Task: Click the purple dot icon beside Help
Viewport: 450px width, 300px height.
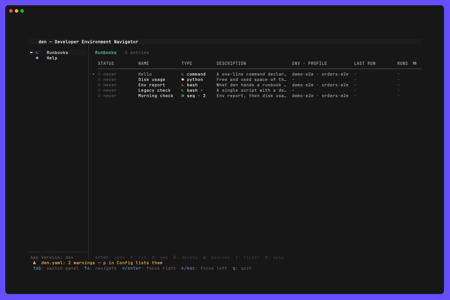Action: coord(37,58)
